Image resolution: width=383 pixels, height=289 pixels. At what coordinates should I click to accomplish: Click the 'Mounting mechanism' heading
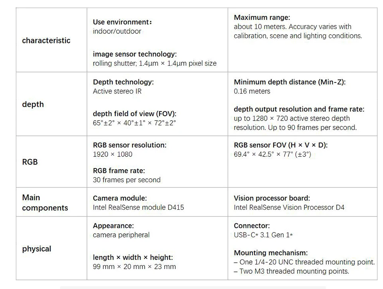270,253
